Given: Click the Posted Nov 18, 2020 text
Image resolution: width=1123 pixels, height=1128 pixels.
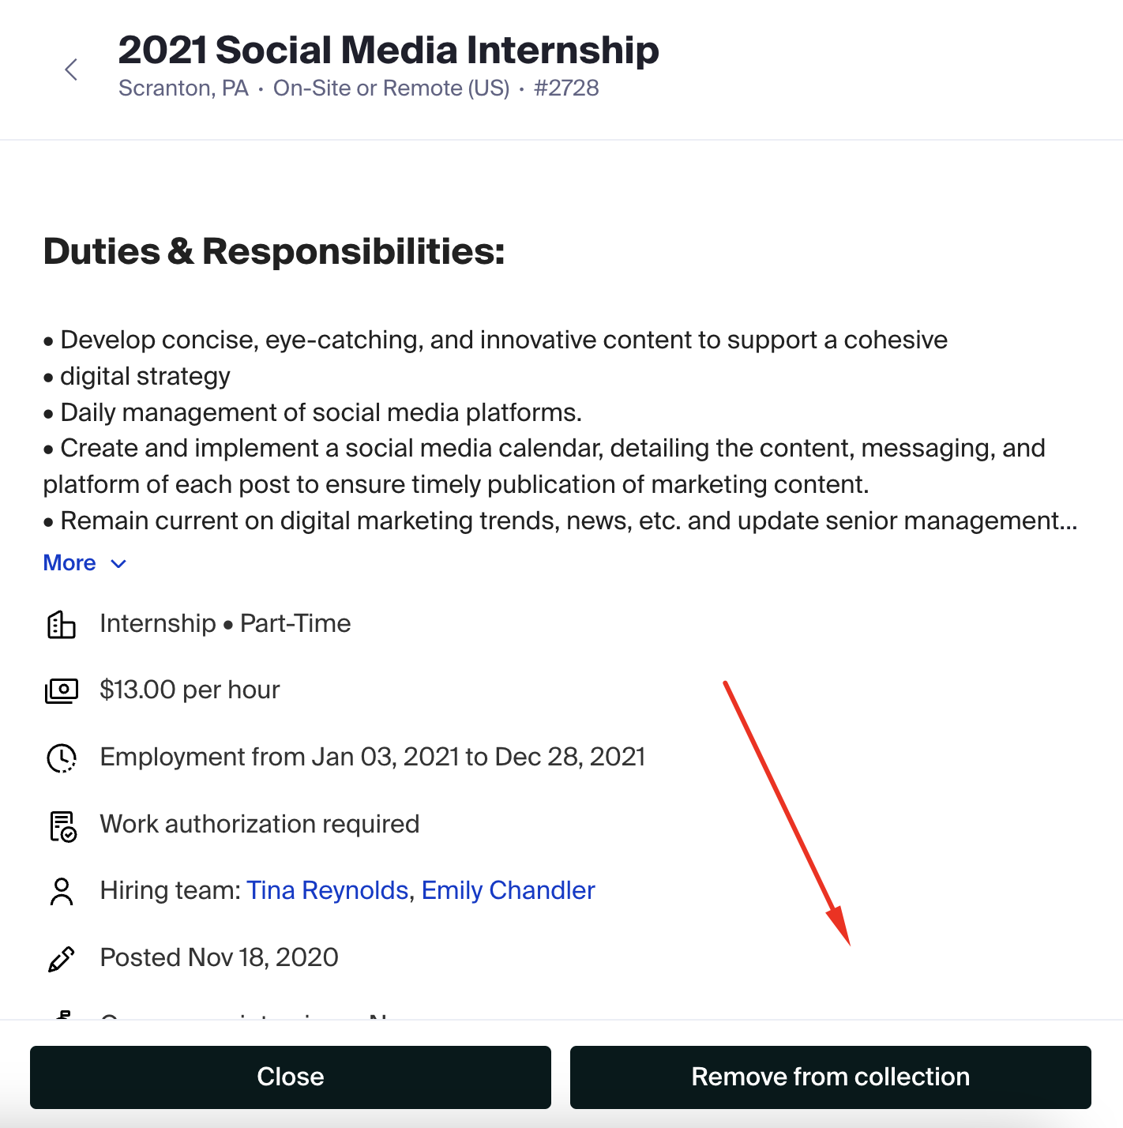Looking at the screenshot, I should click(220, 957).
